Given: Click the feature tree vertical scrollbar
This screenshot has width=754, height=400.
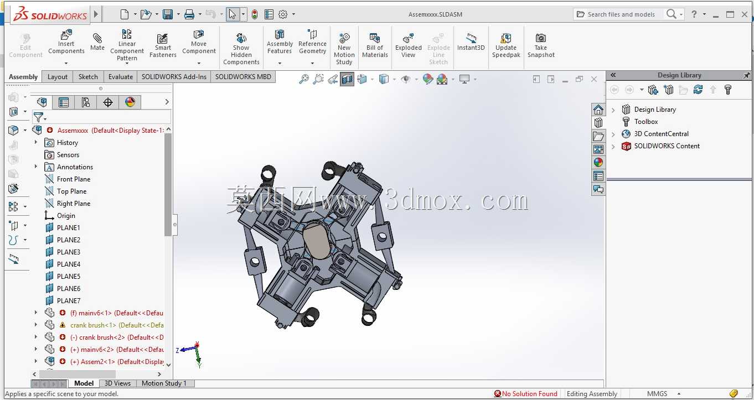Looking at the screenshot, I should [x=168, y=185].
